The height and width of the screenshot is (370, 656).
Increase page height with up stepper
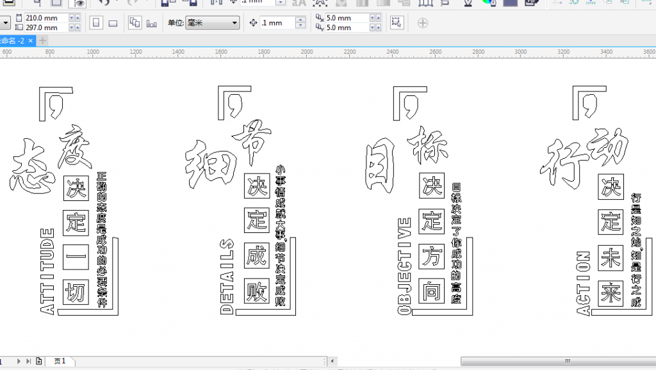[x=77, y=28]
